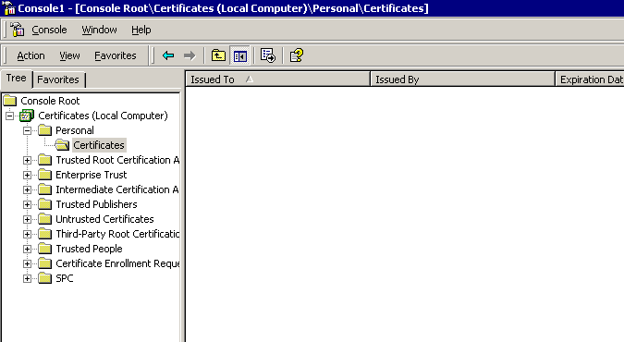Switch to the Favorites tab
Viewport: 624px width, 342px height.
pyautogui.click(x=58, y=79)
